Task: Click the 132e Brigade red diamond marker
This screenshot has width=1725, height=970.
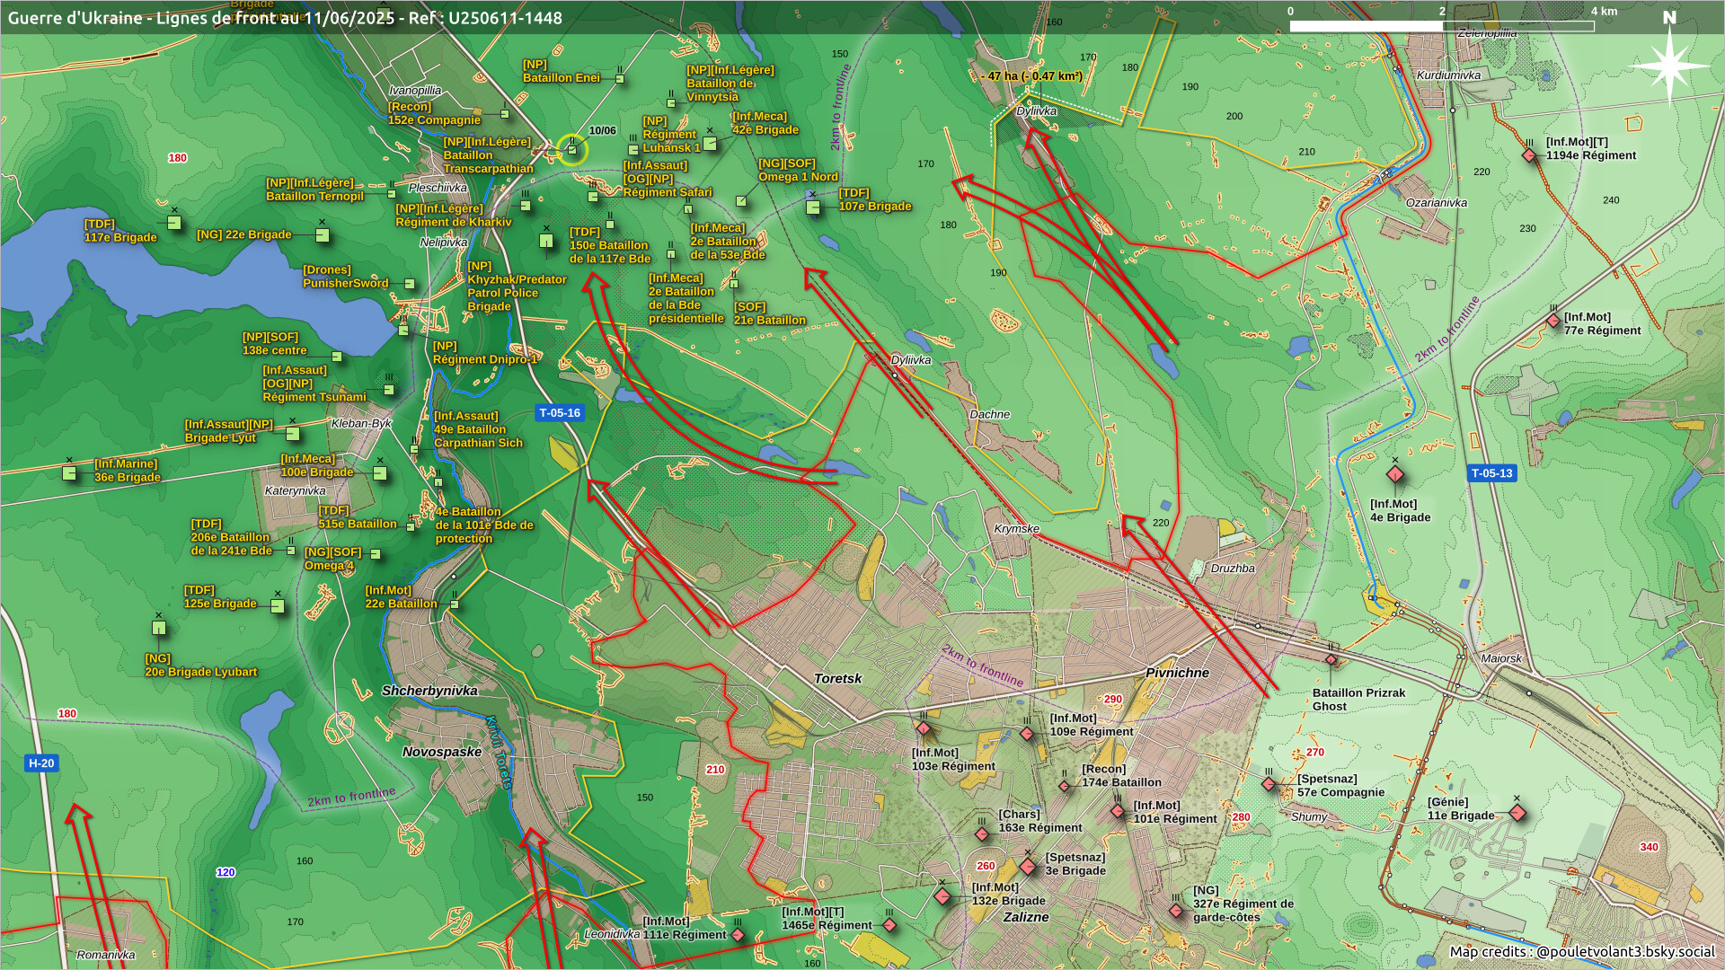Action: tap(942, 896)
